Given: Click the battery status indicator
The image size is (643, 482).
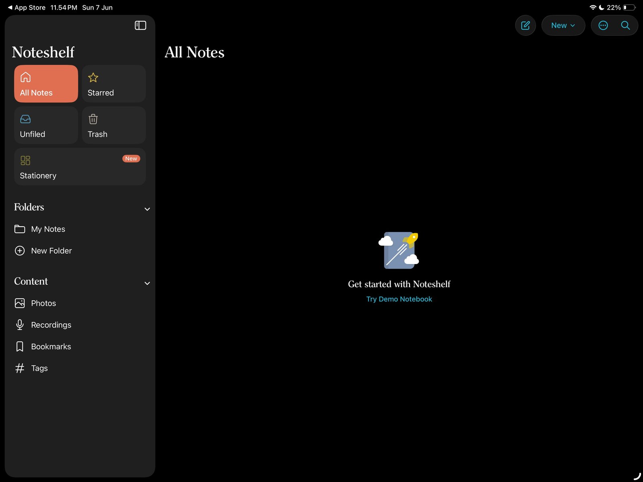Looking at the screenshot, I should point(629,8).
